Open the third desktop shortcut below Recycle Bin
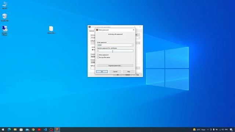This screenshot has width=235, height=132. [x=5, y=30]
